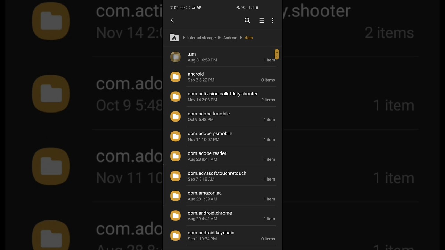This screenshot has height=250, width=445.
Task: Select com.android.chrome name text
Action: tap(210, 213)
